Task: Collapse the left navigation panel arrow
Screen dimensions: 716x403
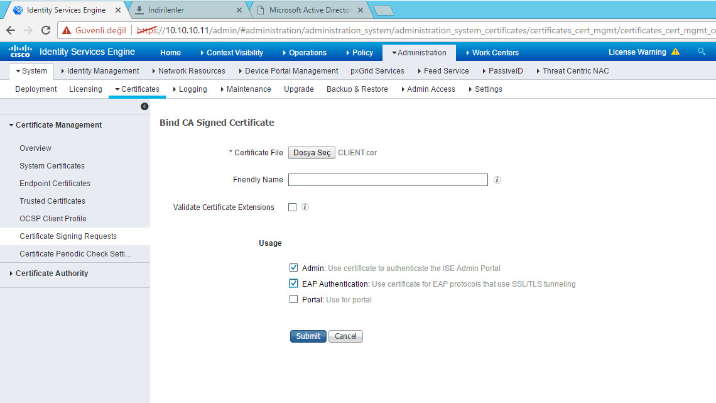Action: 144,106
